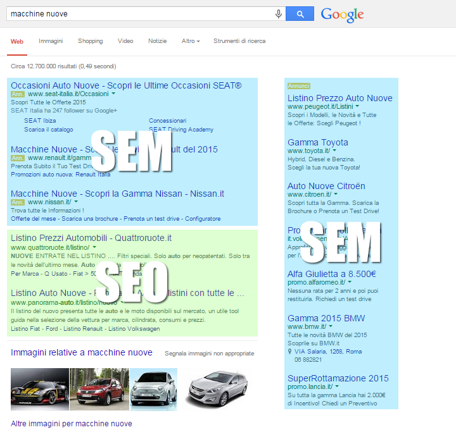Click the microphone voice search icon

(278, 14)
